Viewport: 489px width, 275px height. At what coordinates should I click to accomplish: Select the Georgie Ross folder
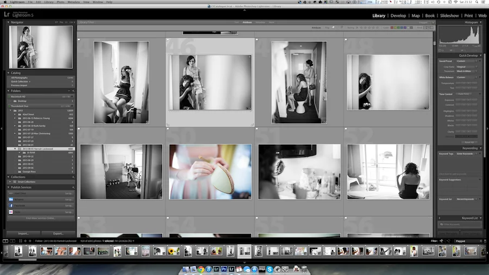click(41, 172)
